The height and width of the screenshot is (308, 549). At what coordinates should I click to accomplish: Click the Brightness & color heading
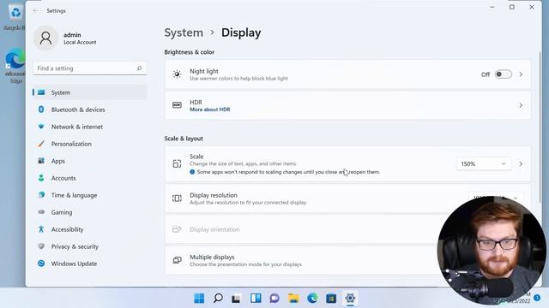tap(189, 52)
